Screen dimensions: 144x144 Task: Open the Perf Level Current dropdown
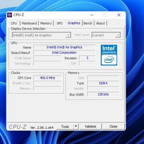[106, 35]
